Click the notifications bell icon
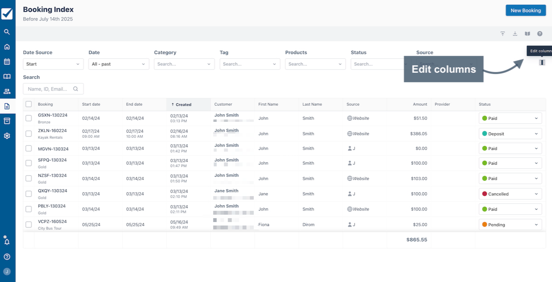 tap(7, 242)
